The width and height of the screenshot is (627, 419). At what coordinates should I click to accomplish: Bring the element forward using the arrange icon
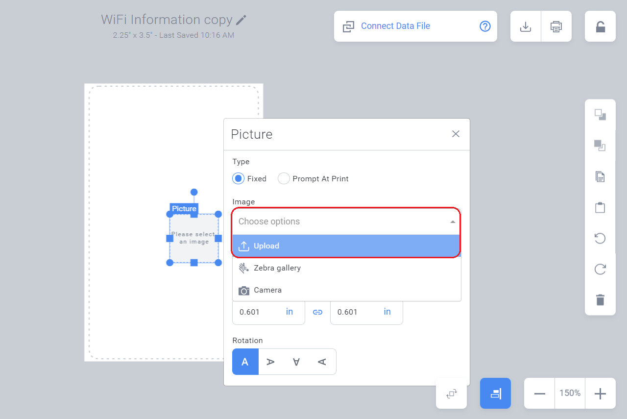[600, 114]
